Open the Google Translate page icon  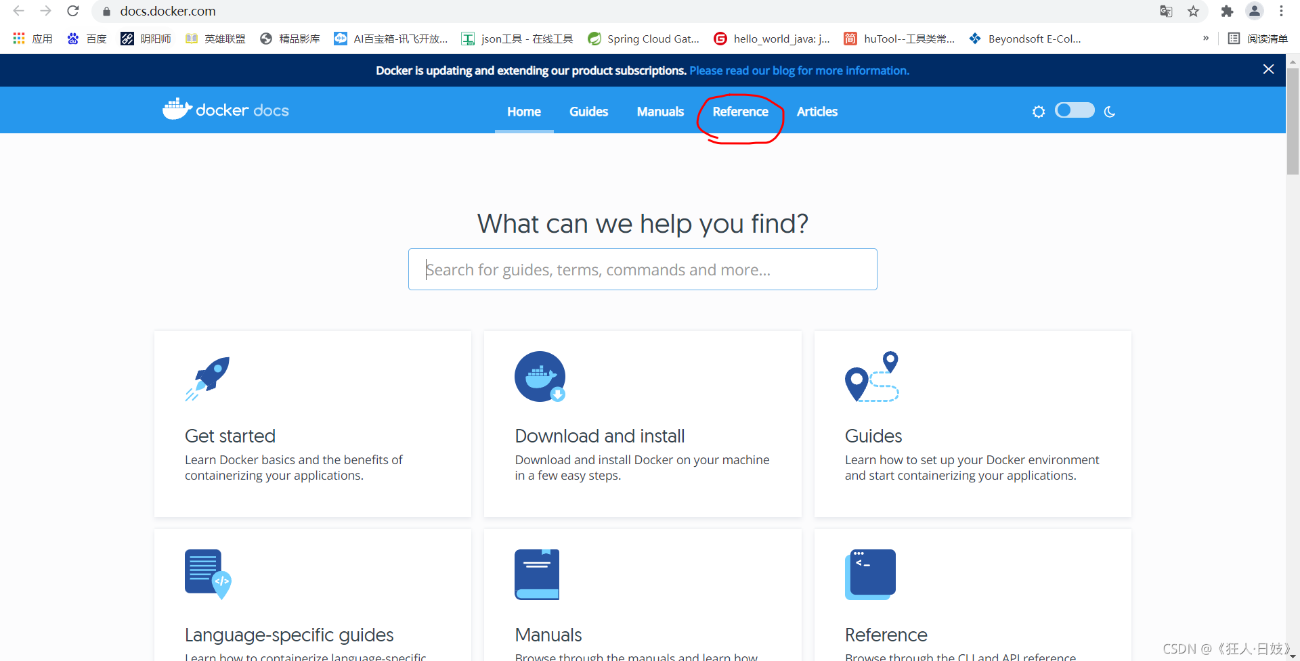point(1166,11)
